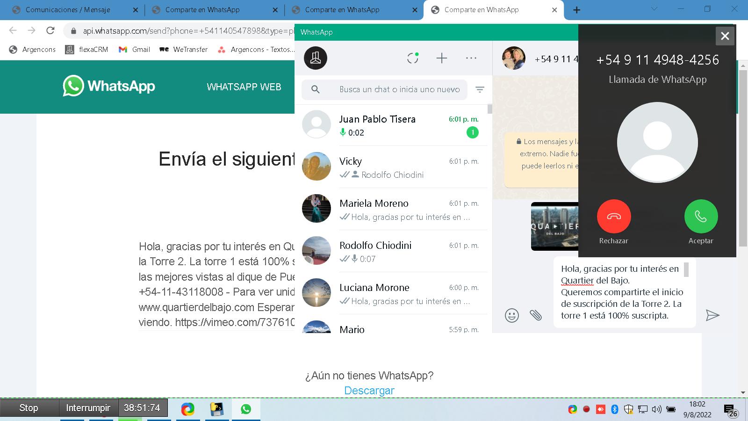Click Luciana Morone's profile picture

(316, 292)
